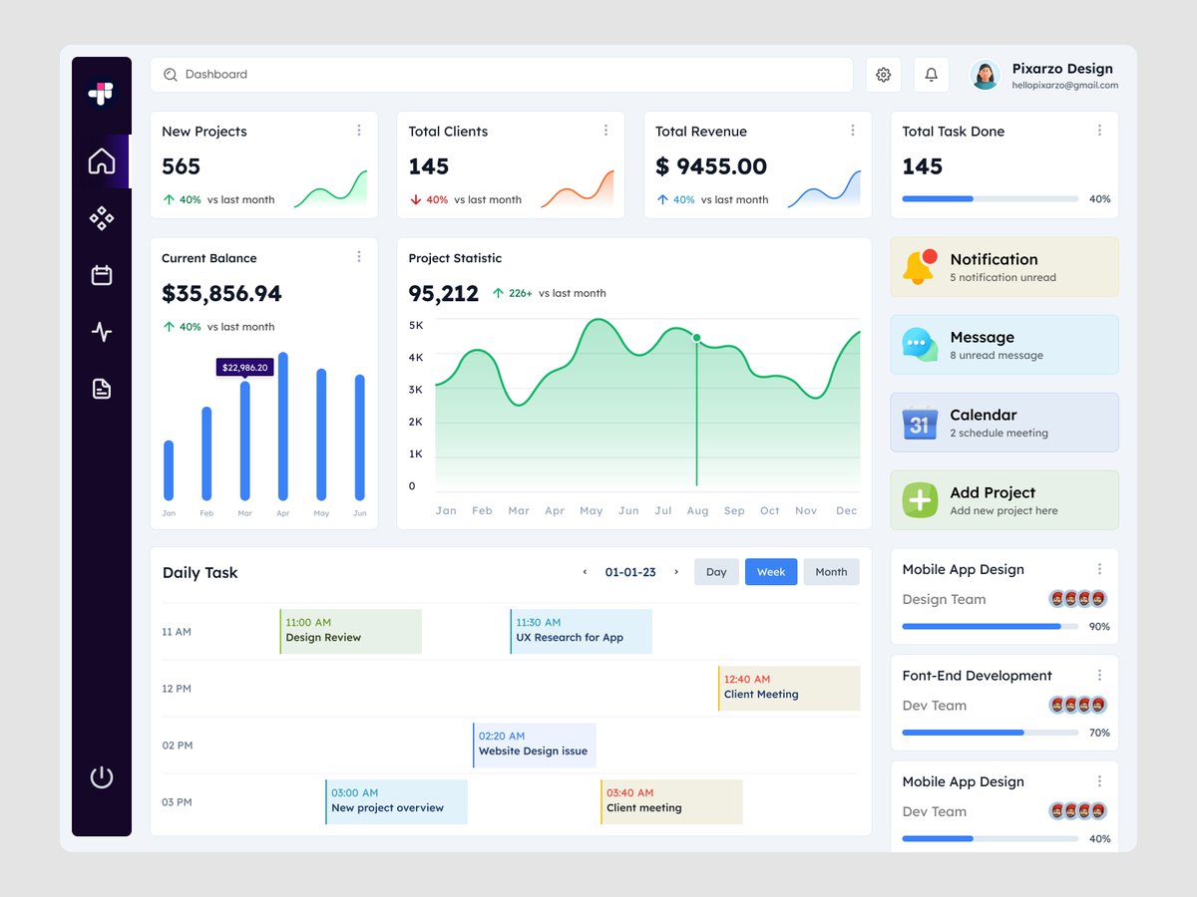Select the Home icon in the sidebar
Screen dimensions: 1197x897
[x=101, y=160]
